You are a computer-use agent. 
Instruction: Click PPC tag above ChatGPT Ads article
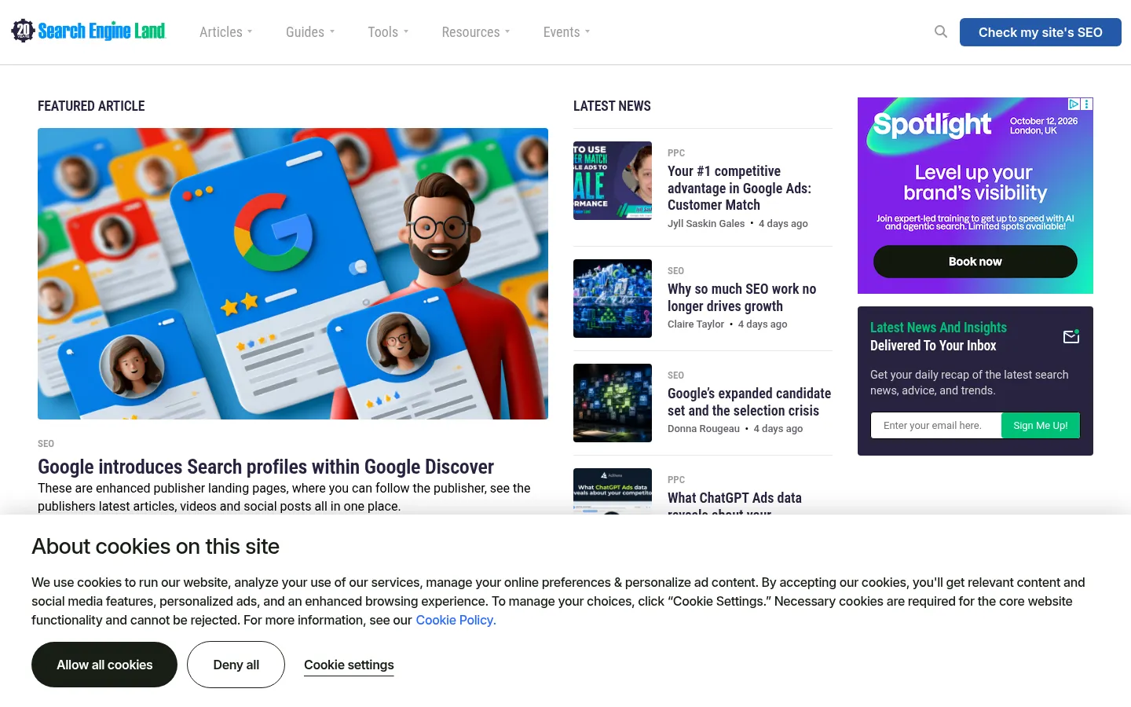[676, 480]
